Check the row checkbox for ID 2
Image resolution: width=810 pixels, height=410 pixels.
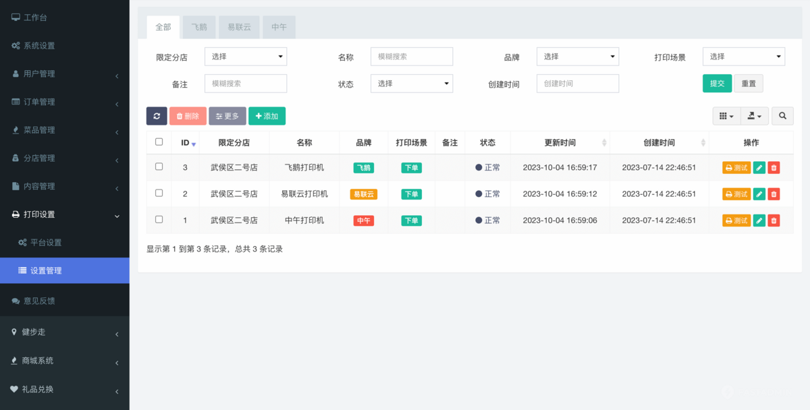(159, 194)
